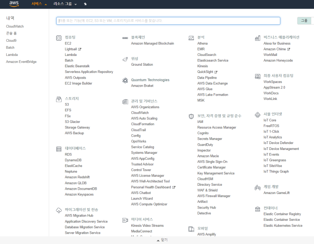Viewport: 314px width, 244px height.
Task: Collapse services panel with 닫기 button
Action: pos(162,240)
